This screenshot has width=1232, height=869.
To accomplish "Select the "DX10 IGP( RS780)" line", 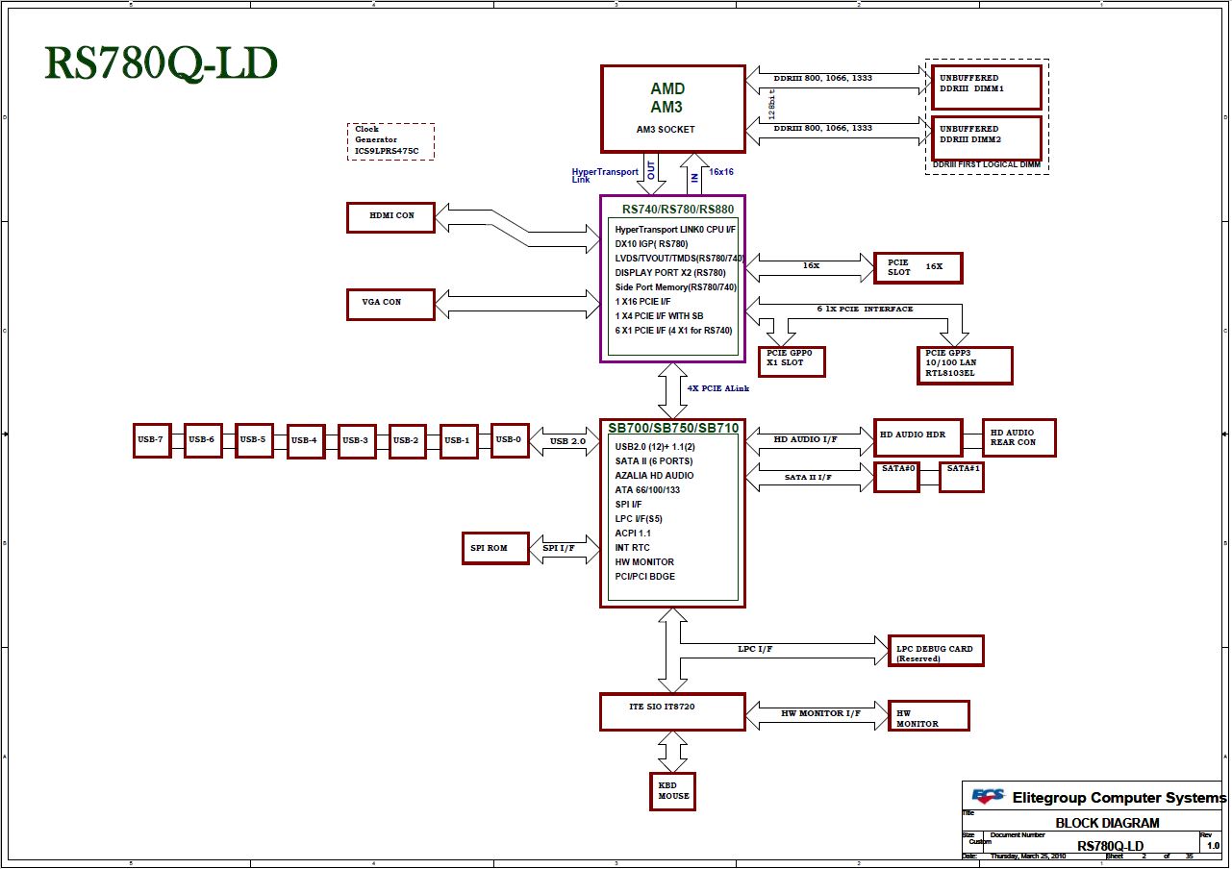I will point(652,244).
